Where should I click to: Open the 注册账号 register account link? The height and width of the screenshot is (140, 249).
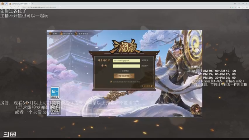(145, 60)
